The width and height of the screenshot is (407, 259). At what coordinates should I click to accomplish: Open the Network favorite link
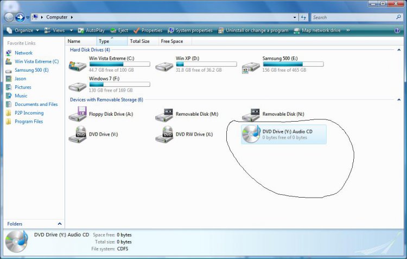[x=23, y=53]
